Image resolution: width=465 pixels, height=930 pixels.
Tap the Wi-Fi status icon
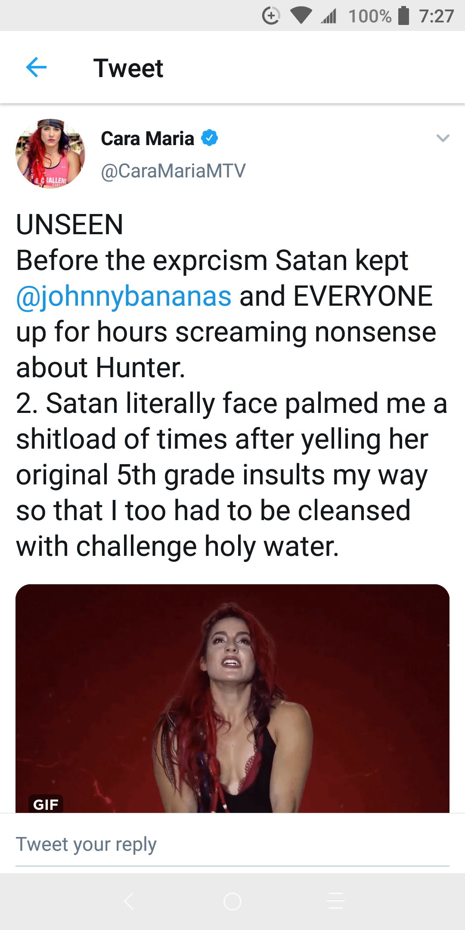click(x=301, y=16)
